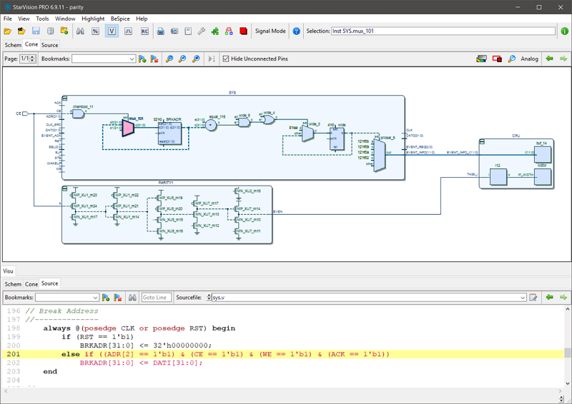Open the Highlight menu
Viewport: 572px width, 404px height.
(x=93, y=19)
